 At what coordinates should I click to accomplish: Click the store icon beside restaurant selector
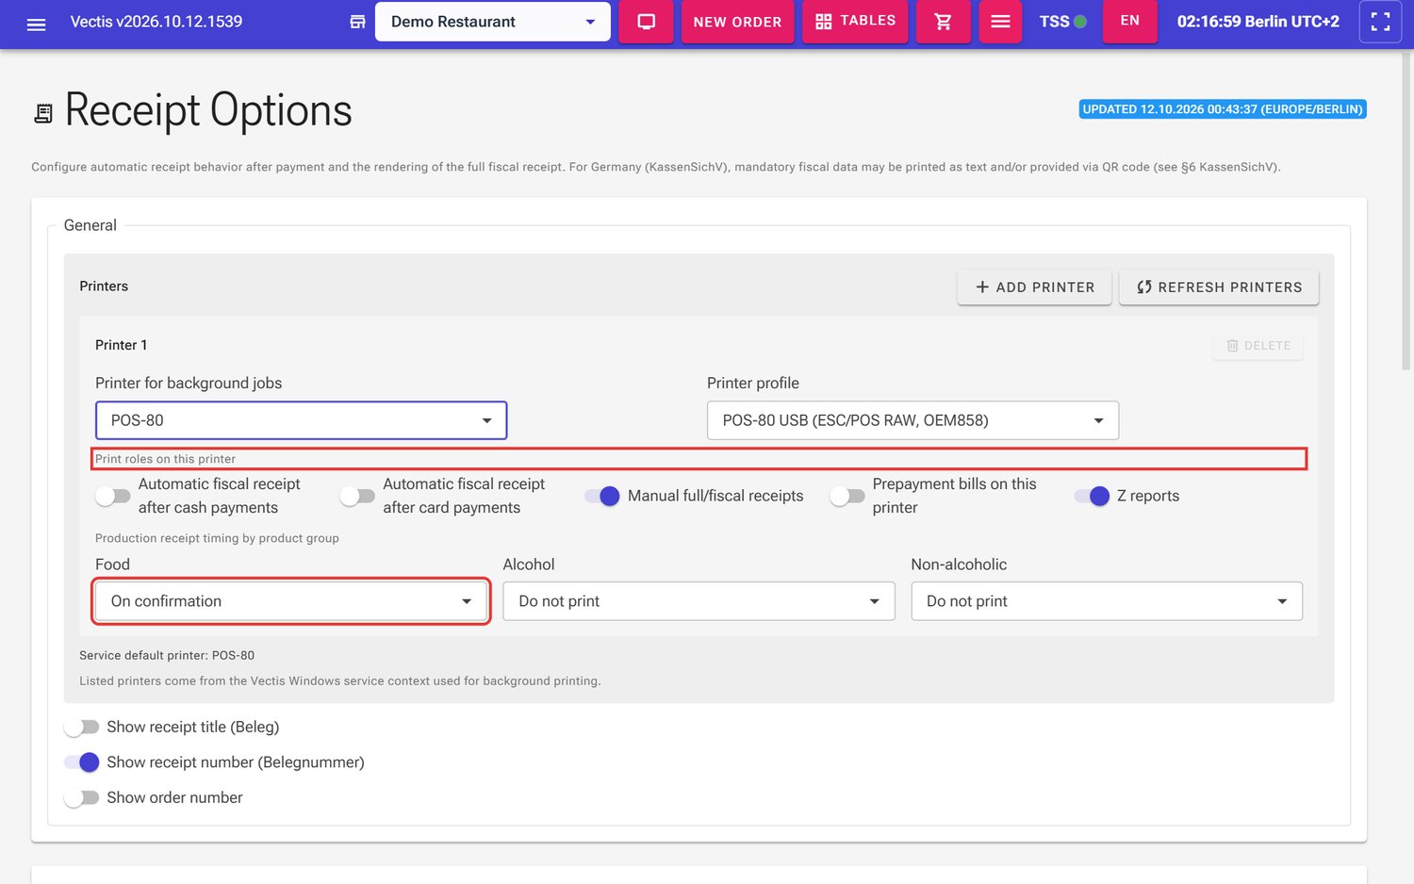(357, 22)
